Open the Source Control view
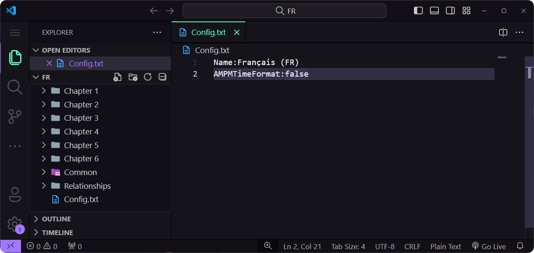This screenshot has width=534, height=253. (15, 116)
